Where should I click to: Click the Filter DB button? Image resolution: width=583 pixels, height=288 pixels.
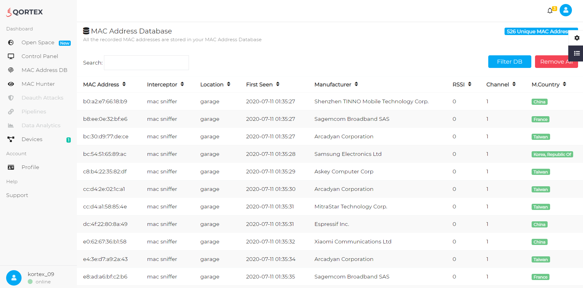[x=509, y=61]
